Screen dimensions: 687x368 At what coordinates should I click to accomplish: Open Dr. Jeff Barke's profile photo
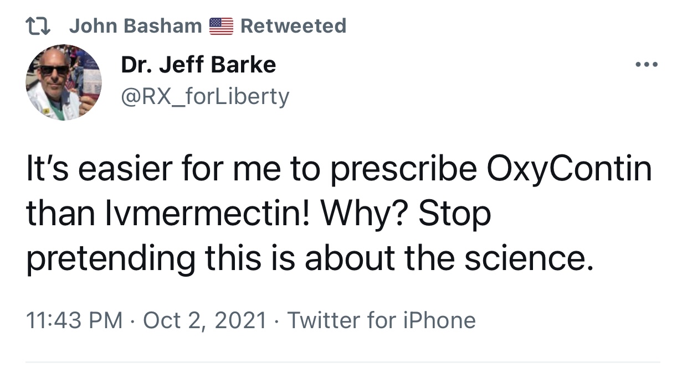(x=63, y=82)
